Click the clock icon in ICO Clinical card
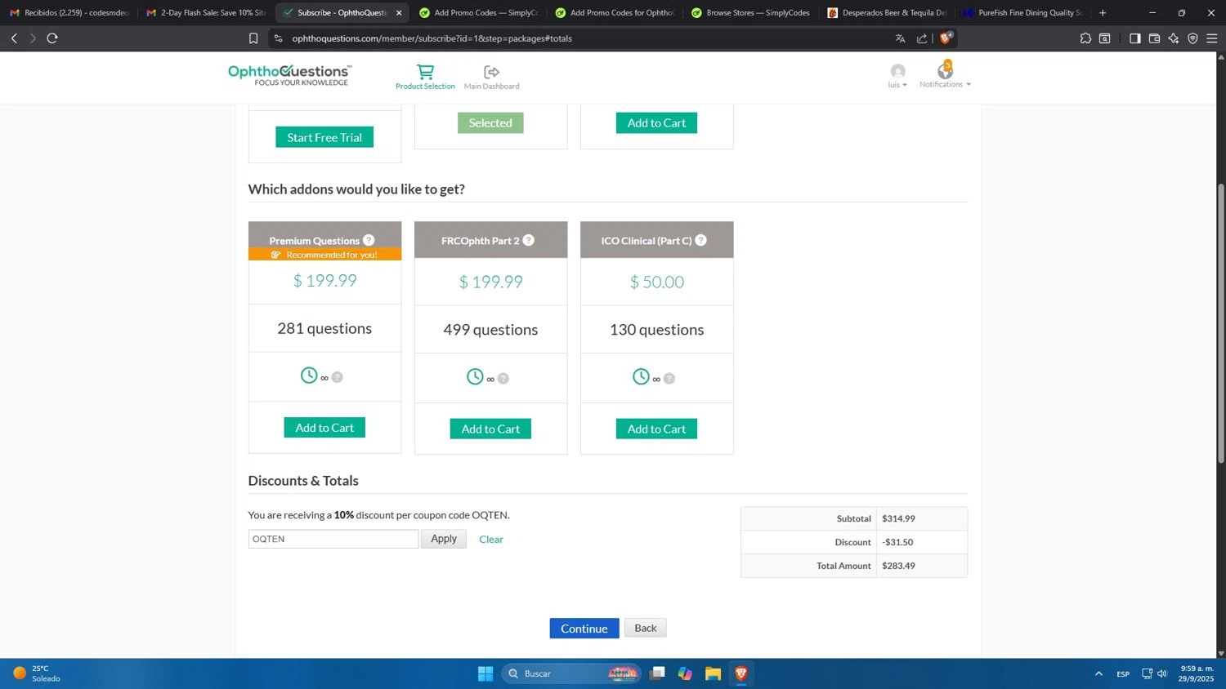This screenshot has width=1226, height=689. [641, 376]
